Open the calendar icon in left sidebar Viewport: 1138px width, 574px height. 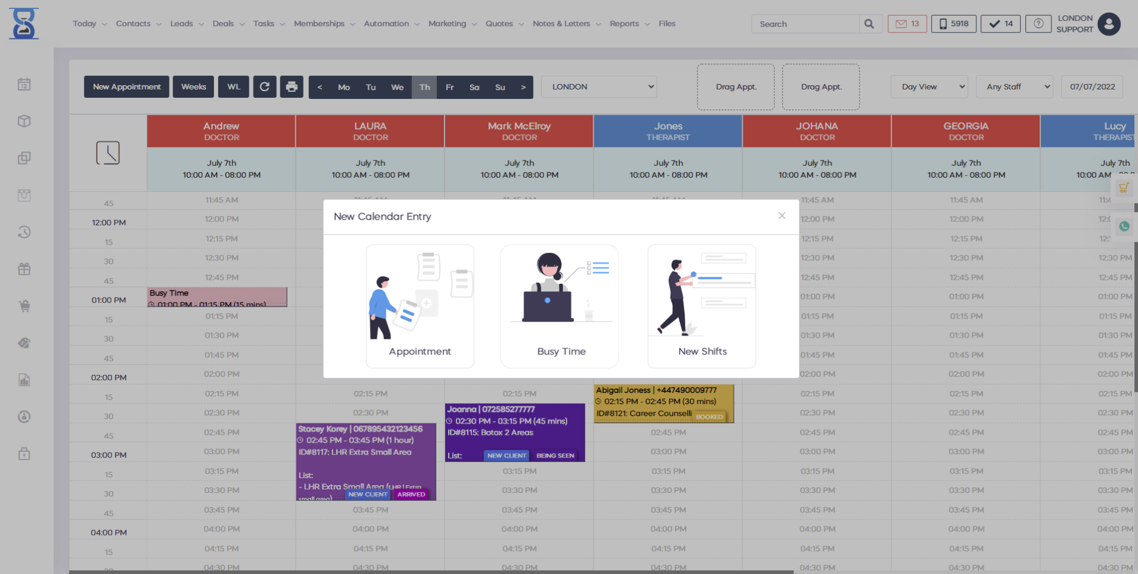click(24, 85)
